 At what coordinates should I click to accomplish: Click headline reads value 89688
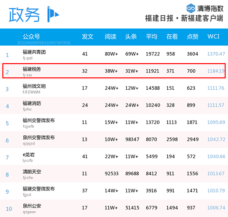point(132,174)
